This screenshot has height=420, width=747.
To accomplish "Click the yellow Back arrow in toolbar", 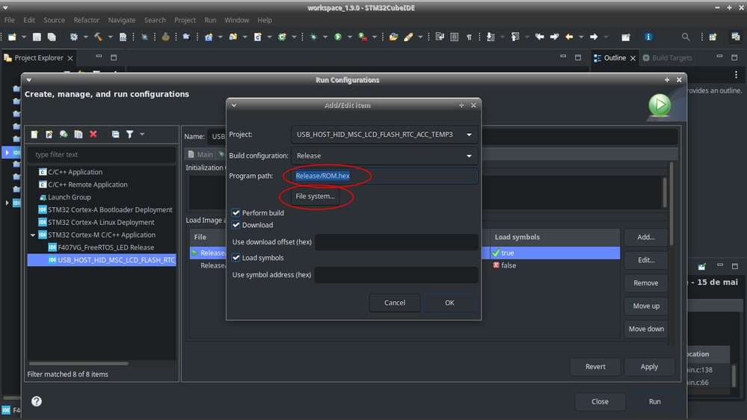I will point(569,37).
